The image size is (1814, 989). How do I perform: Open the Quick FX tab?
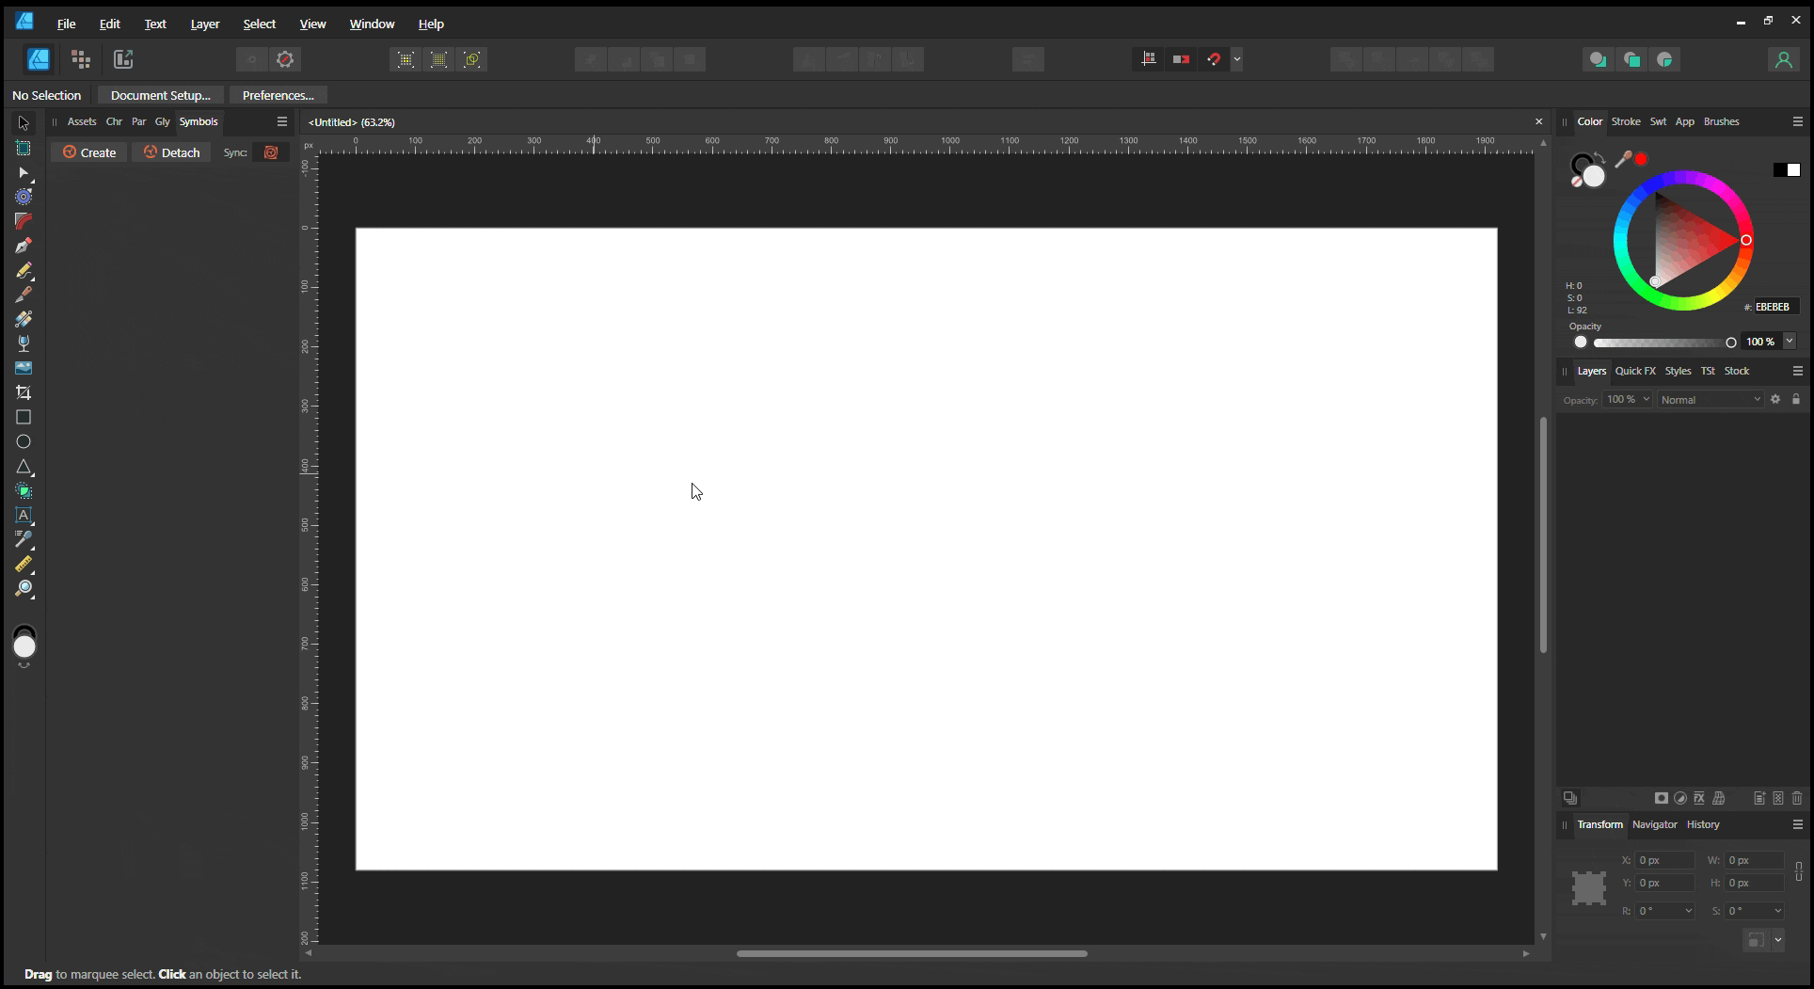[x=1635, y=371]
